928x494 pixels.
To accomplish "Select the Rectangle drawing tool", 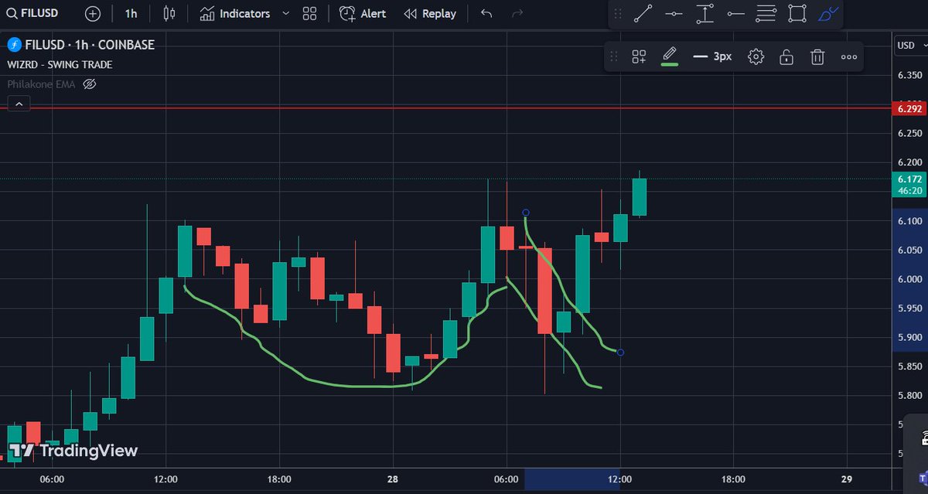I will pyautogui.click(x=797, y=13).
